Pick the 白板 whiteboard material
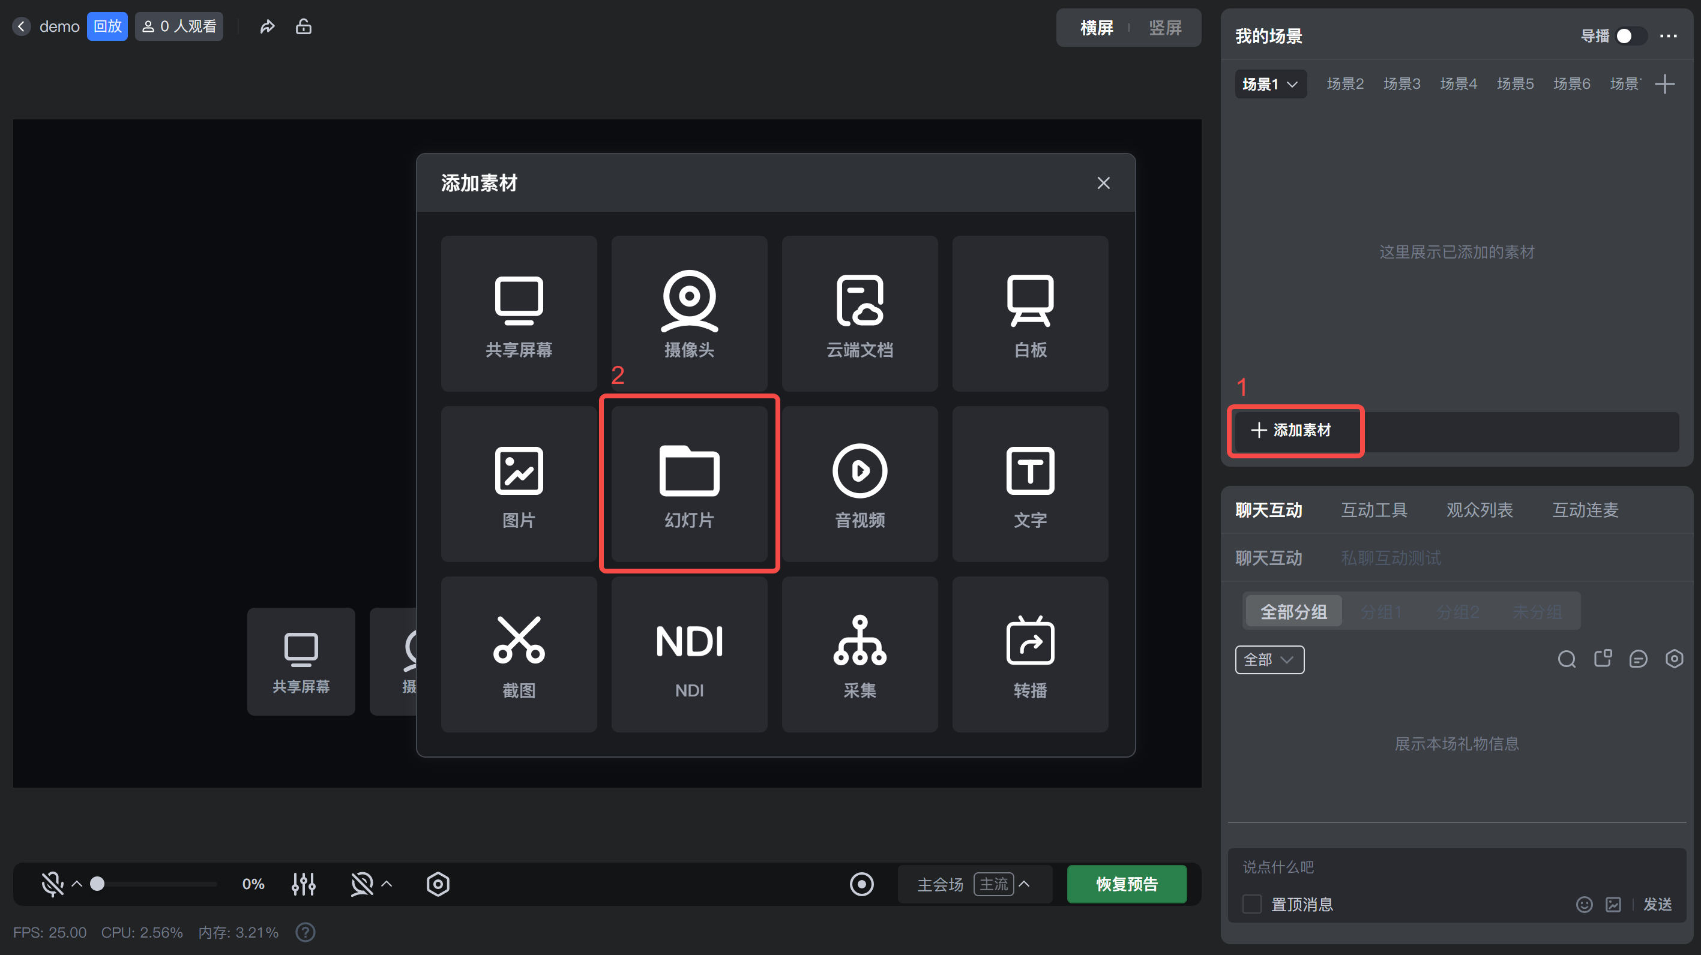Screen dimensions: 1701x955 [1029, 314]
